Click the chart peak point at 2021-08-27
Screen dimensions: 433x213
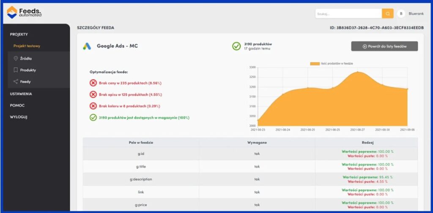coord(357,72)
